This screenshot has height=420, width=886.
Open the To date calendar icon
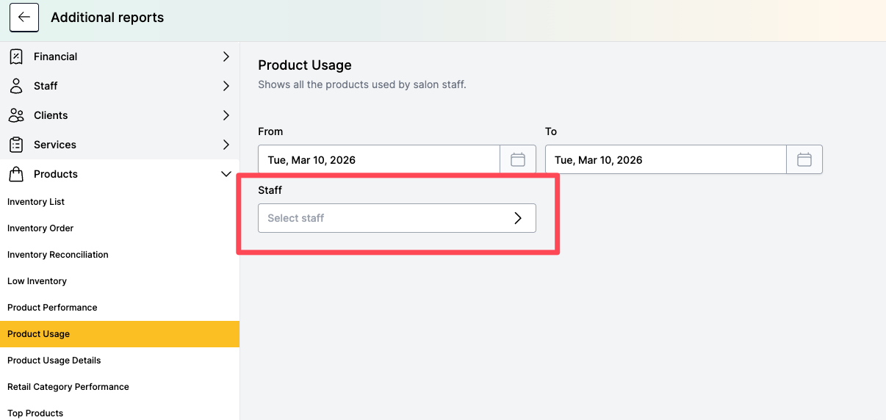click(x=804, y=159)
